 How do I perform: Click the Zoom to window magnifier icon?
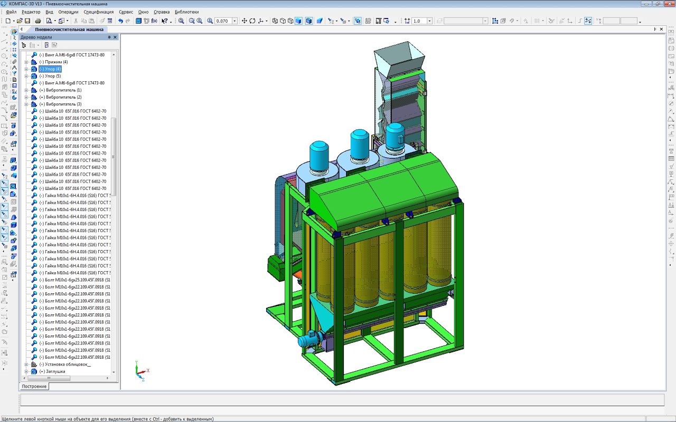[x=181, y=21]
